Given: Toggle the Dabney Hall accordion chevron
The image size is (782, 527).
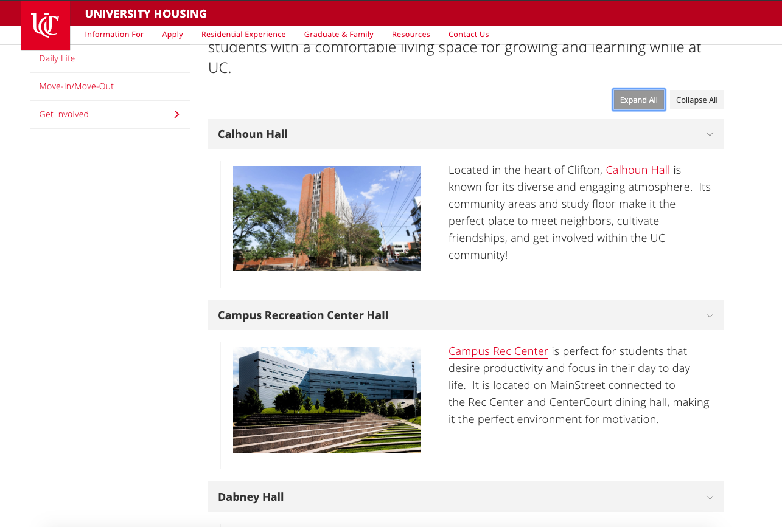Looking at the screenshot, I should [x=710, y=497].
